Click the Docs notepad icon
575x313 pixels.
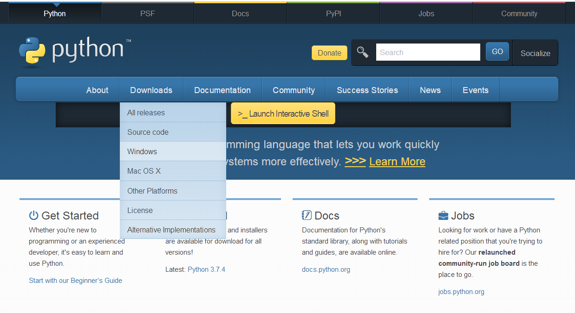click(307, 215)
